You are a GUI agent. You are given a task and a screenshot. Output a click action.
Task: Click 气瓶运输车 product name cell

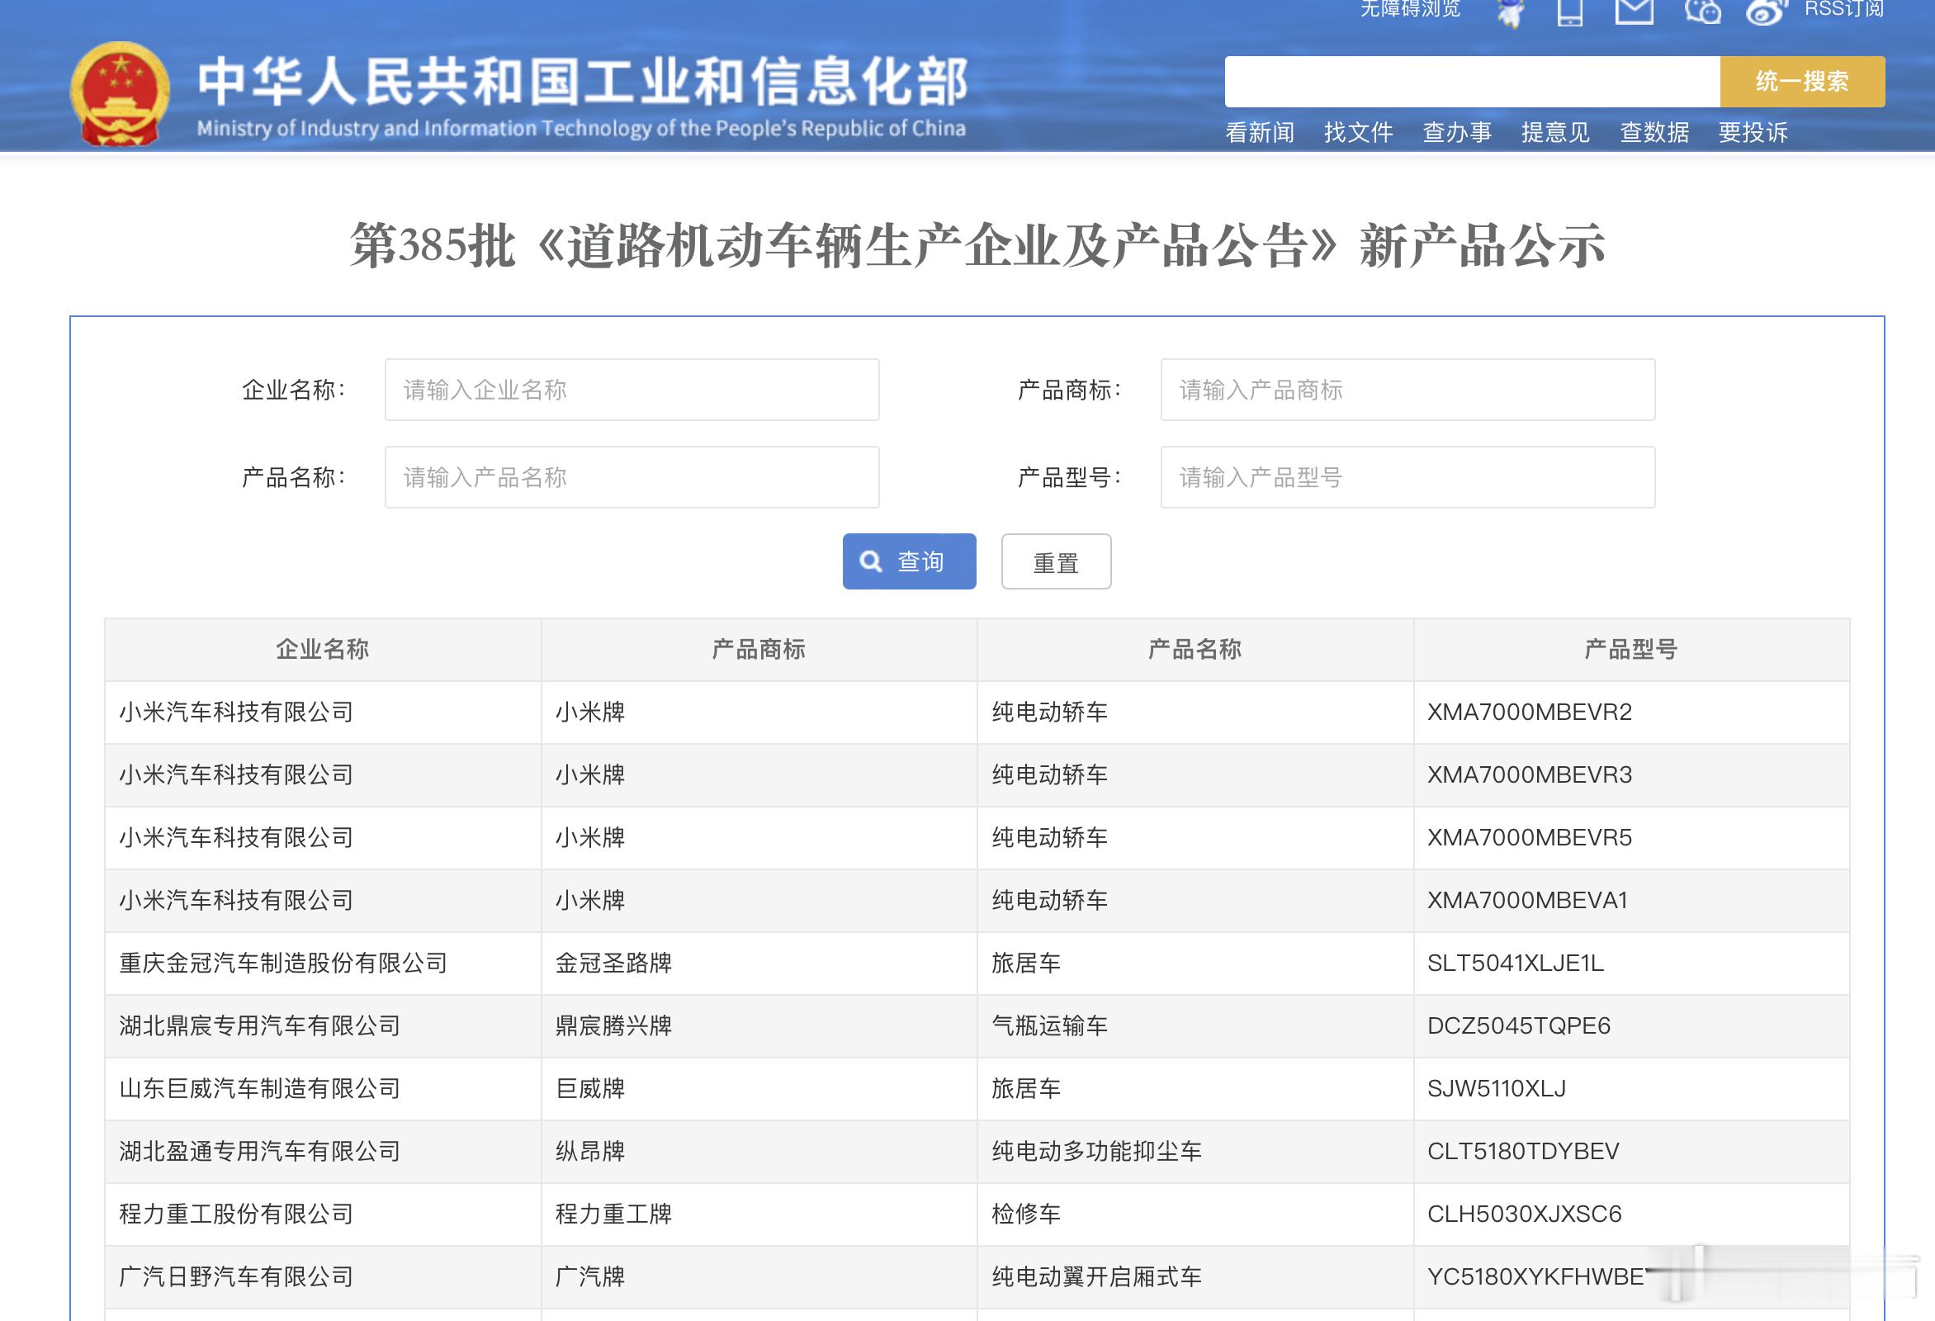pyautogui.click(x=1194, y=1025)
